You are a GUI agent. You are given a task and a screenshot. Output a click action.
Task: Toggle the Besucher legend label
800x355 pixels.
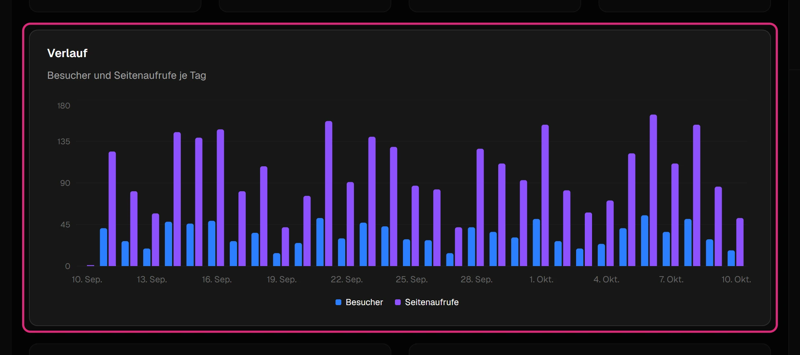[x=364, y=302]
